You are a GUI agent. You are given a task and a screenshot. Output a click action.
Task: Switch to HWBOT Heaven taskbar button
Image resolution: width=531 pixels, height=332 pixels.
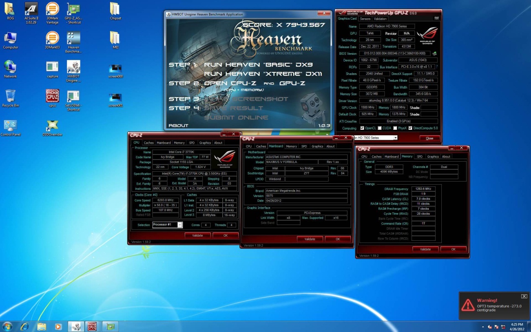[76, 326]
